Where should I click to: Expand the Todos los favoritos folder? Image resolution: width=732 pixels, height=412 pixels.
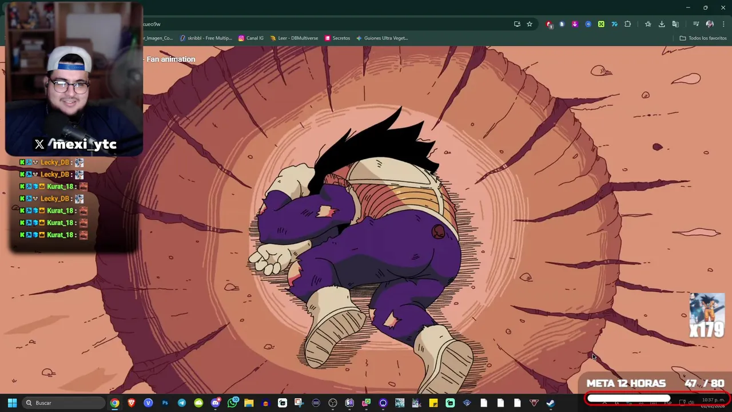click(703, 38)
